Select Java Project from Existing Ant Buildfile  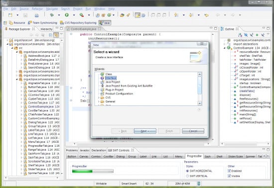129,86
